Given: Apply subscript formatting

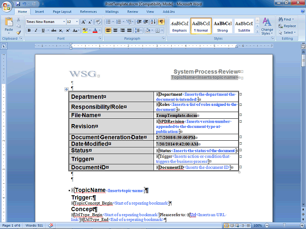Looking at the screenshot, I should pyautogui.click(x=61, y=31).
